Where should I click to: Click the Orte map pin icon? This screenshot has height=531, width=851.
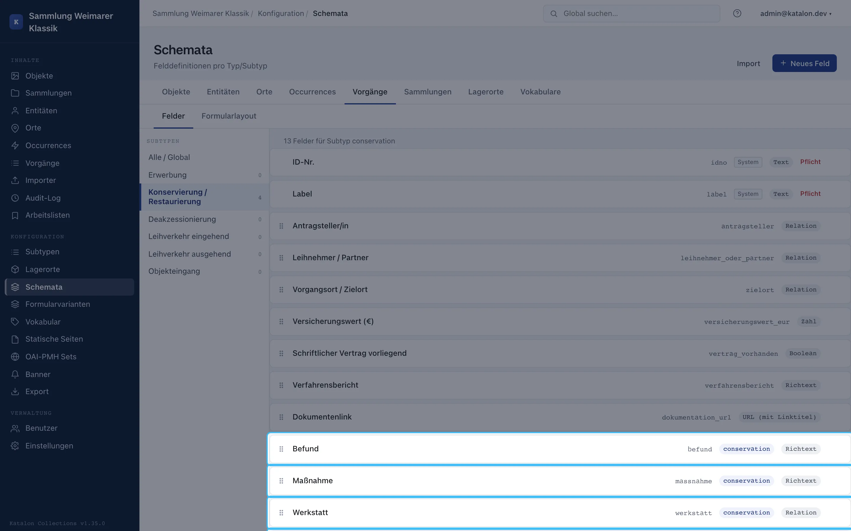[15, 128]
